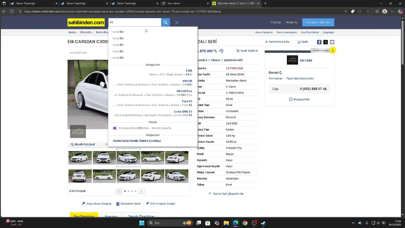The width and height of the screenshot is (405, 228).
Task: Open the İlan Detayları tab
Action: click(84, 215)
